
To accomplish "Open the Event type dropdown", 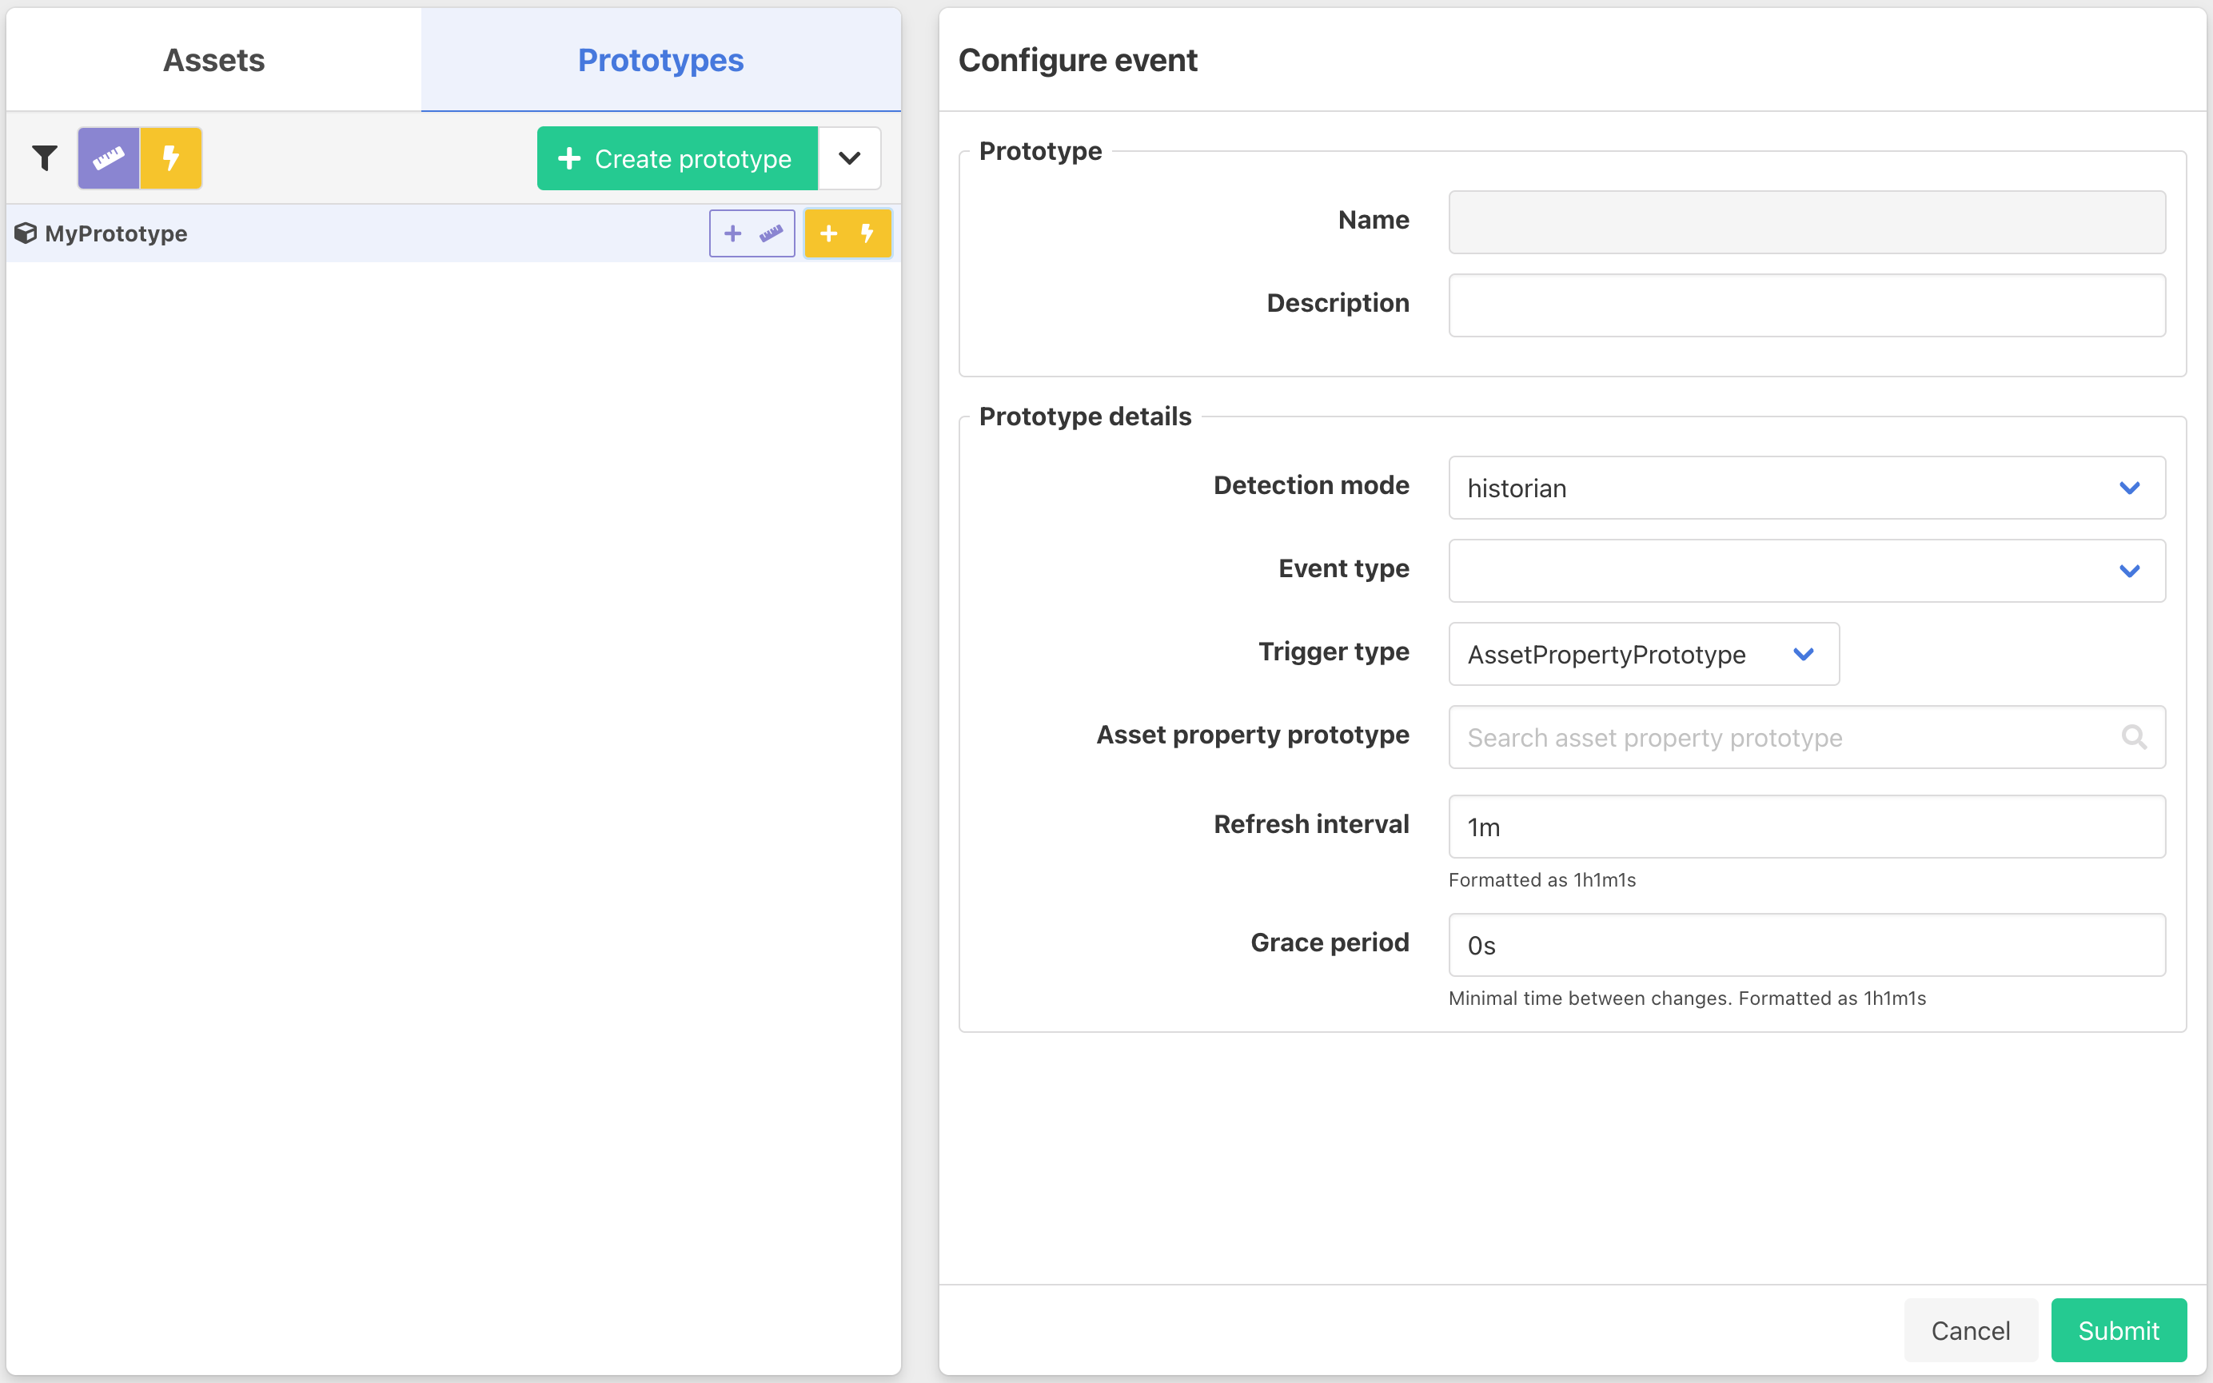I will click(1807, 571).
